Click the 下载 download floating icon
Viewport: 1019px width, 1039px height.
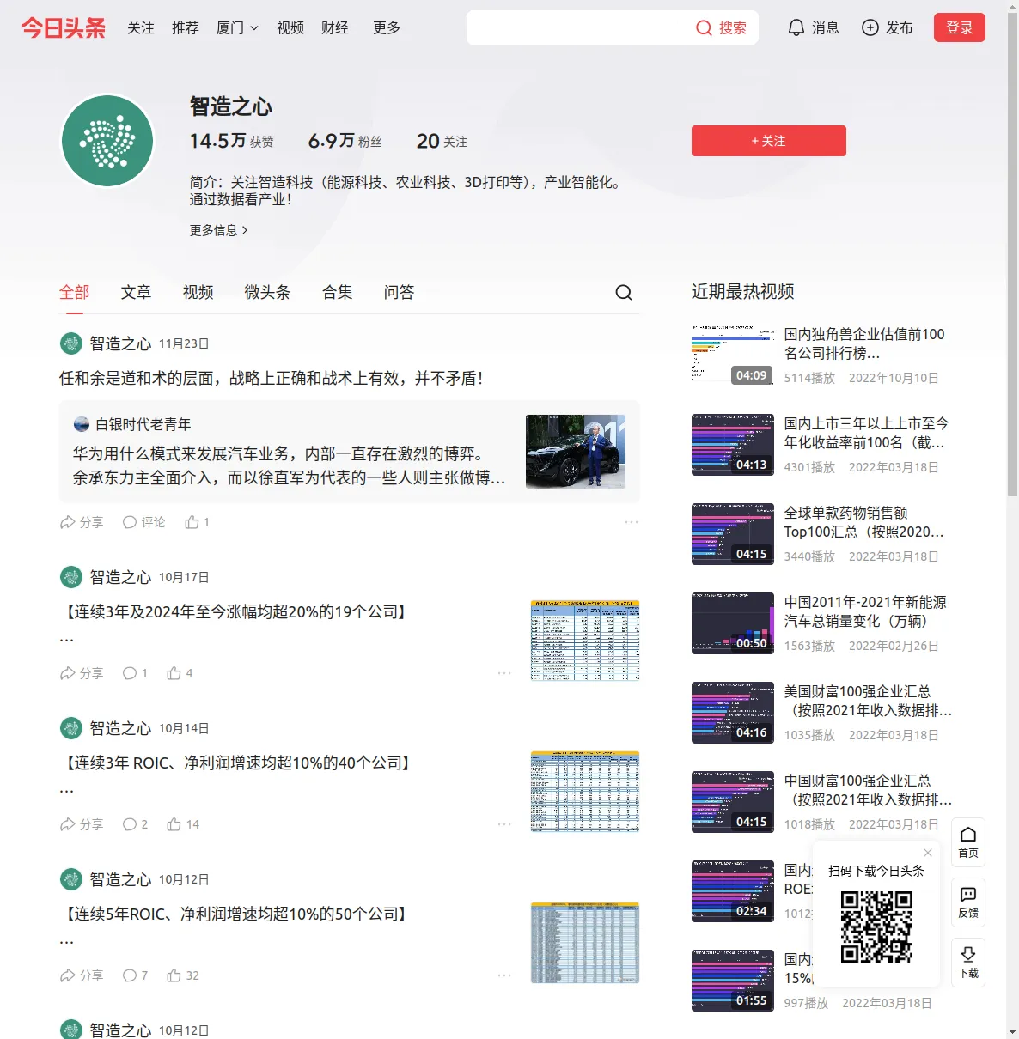[968, 963]
